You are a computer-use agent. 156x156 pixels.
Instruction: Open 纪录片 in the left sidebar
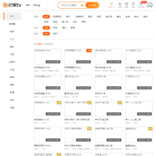click(x=12, y=62)
